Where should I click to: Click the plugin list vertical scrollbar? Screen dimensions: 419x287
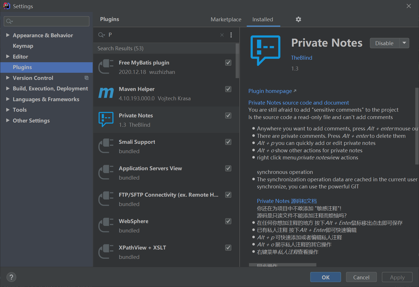pos(237,61)
